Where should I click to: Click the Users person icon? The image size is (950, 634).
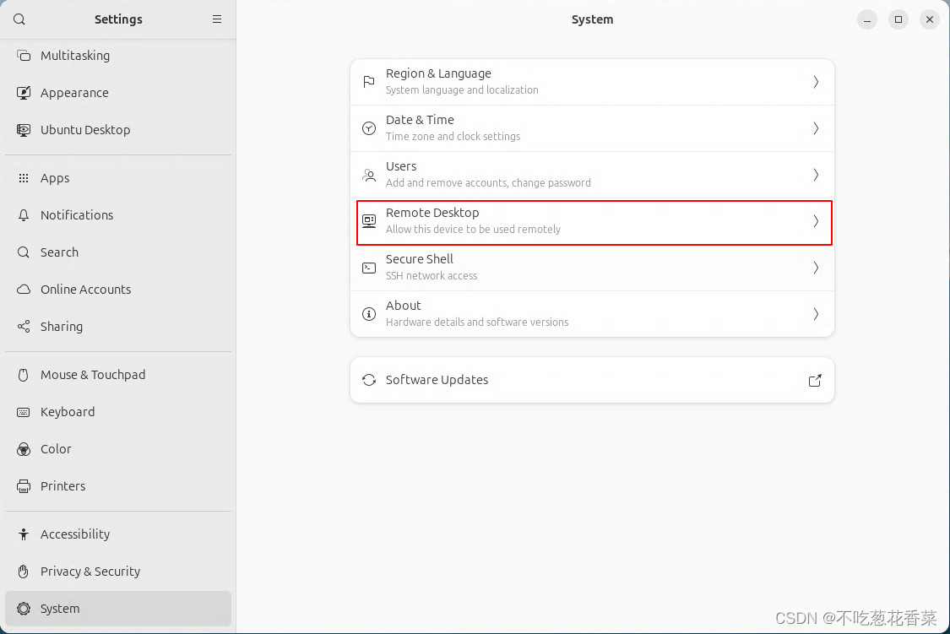(x=369, y=175)
